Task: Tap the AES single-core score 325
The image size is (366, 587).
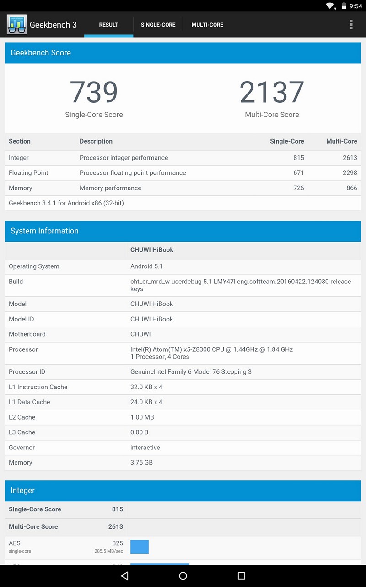Action: click(x=118, y=543)
